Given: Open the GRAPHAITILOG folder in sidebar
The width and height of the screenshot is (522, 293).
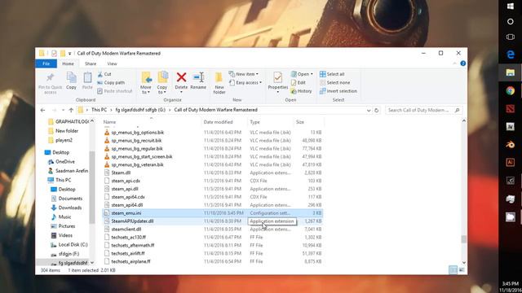Looking at the screenshot, I should click(x=69, y=121).
